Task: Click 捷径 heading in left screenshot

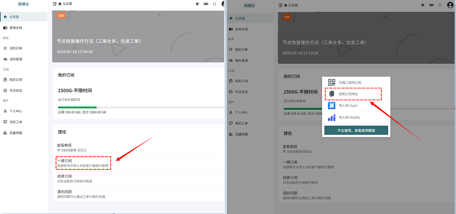Action: (62, 132)
